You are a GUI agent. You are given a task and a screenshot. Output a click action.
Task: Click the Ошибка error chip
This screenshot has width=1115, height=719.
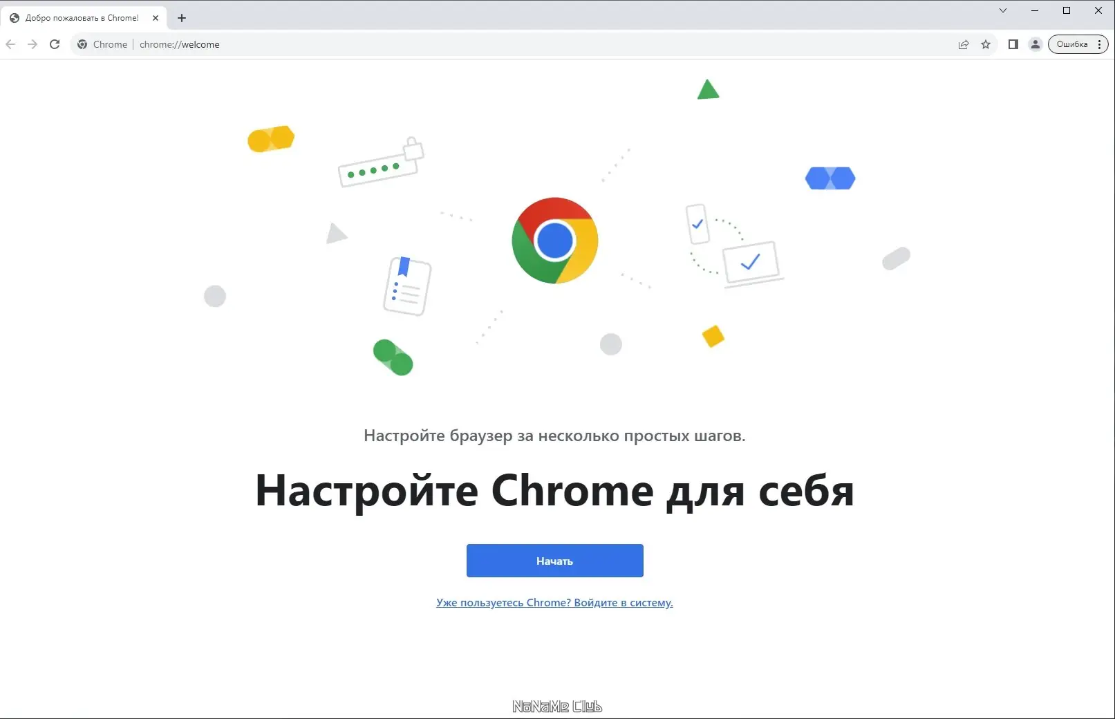[x=1072, y=44]
